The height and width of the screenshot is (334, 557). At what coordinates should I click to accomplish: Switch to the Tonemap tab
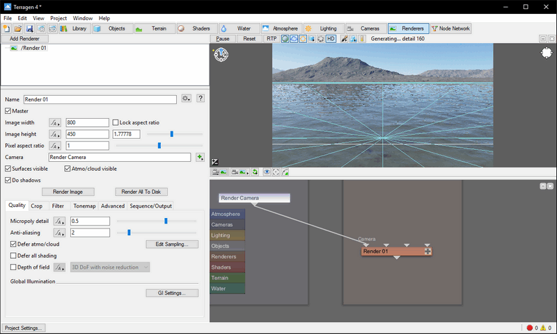(x=84, y=206)
